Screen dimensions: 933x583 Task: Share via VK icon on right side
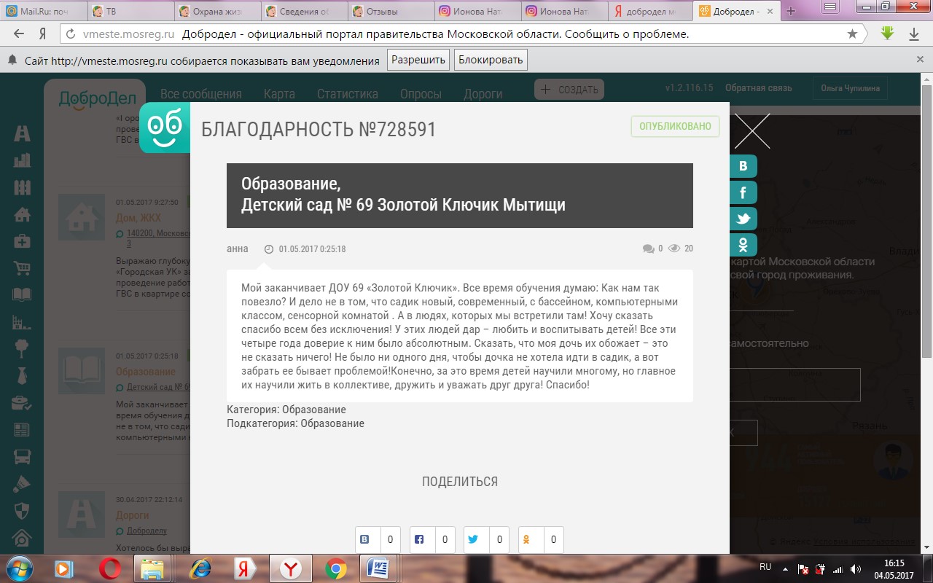click(743, 166)
